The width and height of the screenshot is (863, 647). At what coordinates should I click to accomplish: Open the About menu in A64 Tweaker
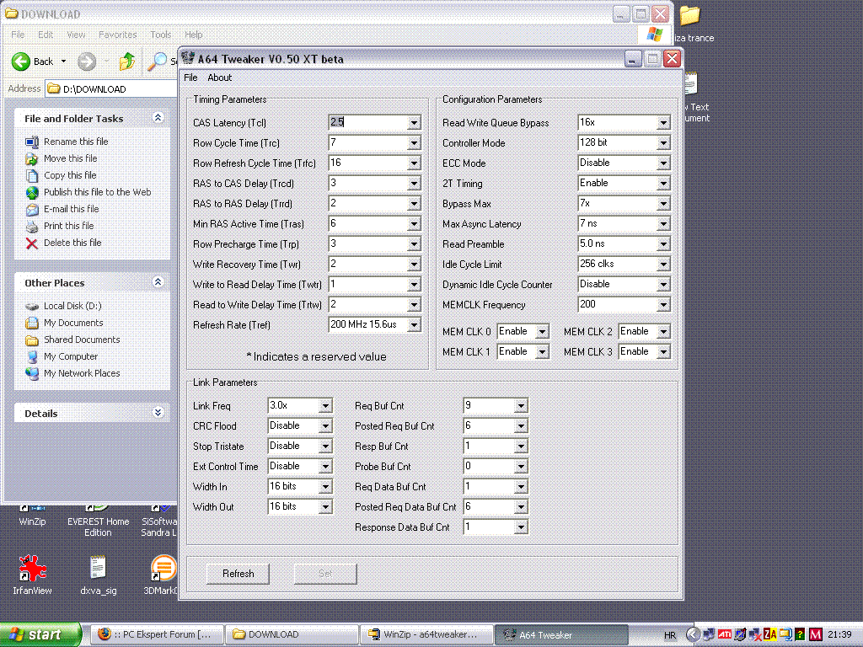click(x=219, y=78)
